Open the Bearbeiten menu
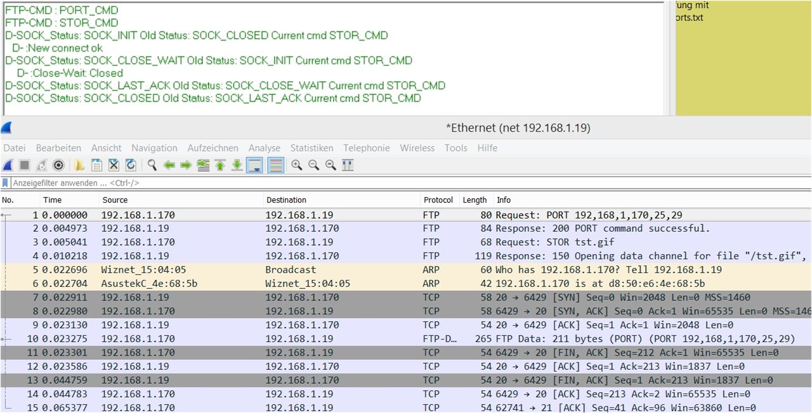812x413 pixels. pos(58,148)
